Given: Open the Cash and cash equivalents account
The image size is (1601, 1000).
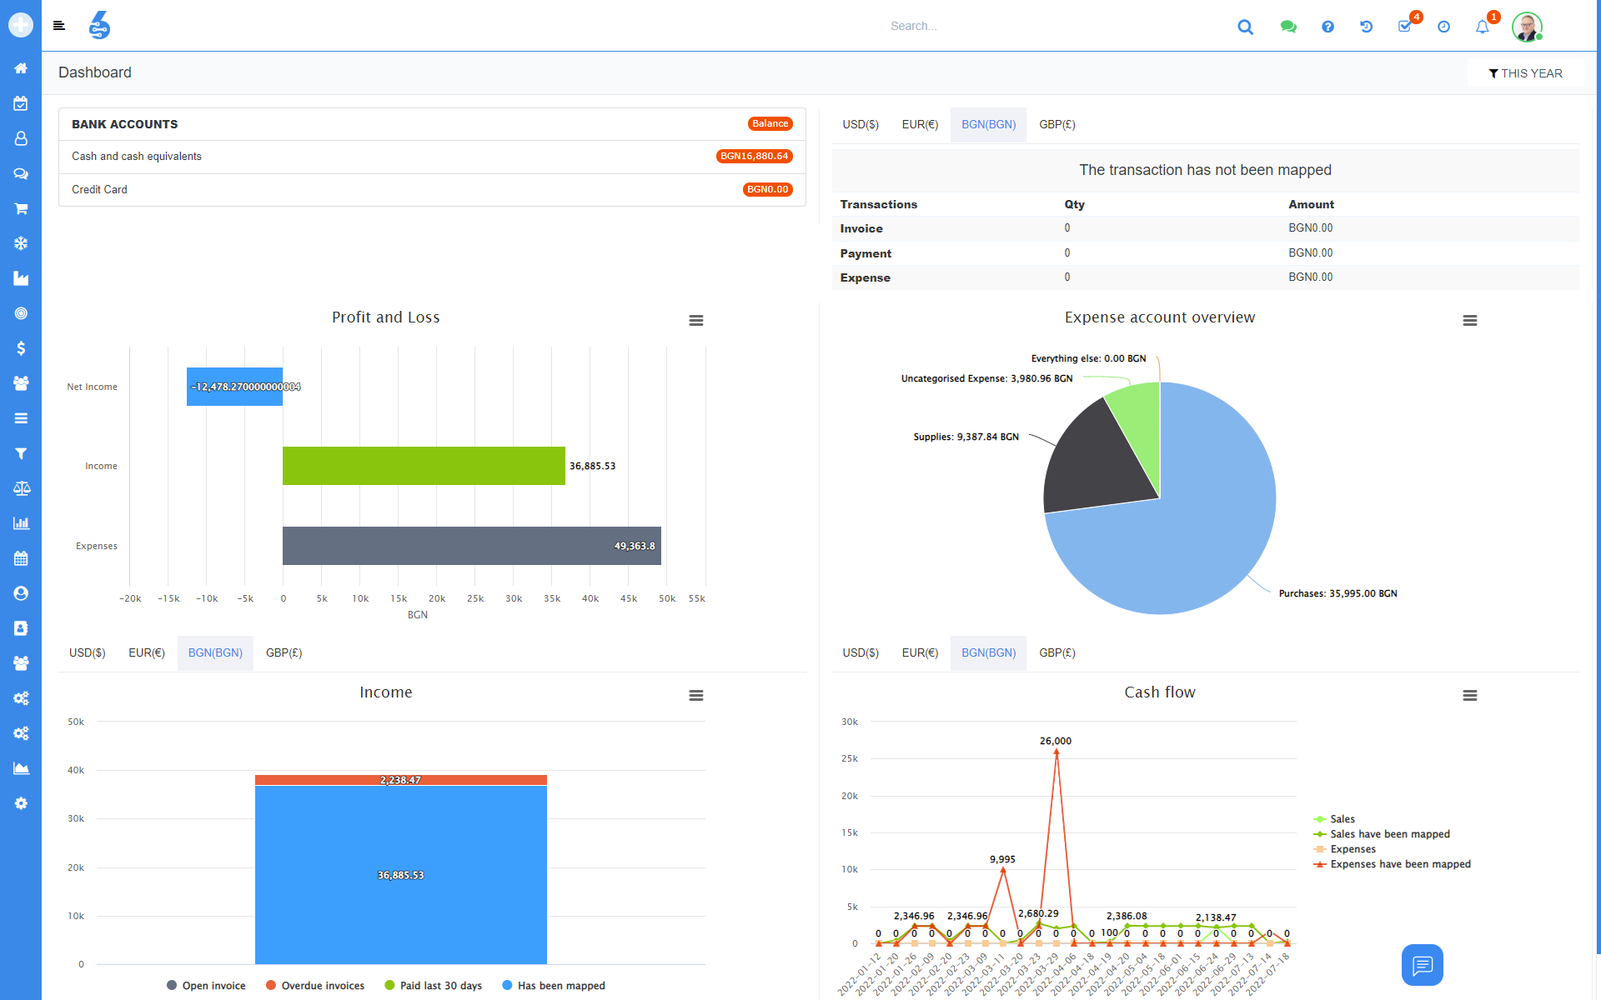Looking at the screenshot, I should [x=137, y=156].
